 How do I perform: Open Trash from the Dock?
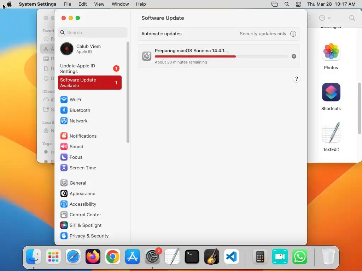point(328,257)
